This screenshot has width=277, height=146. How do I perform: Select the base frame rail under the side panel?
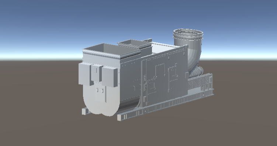pyautogui.click(x=165, y=104)
